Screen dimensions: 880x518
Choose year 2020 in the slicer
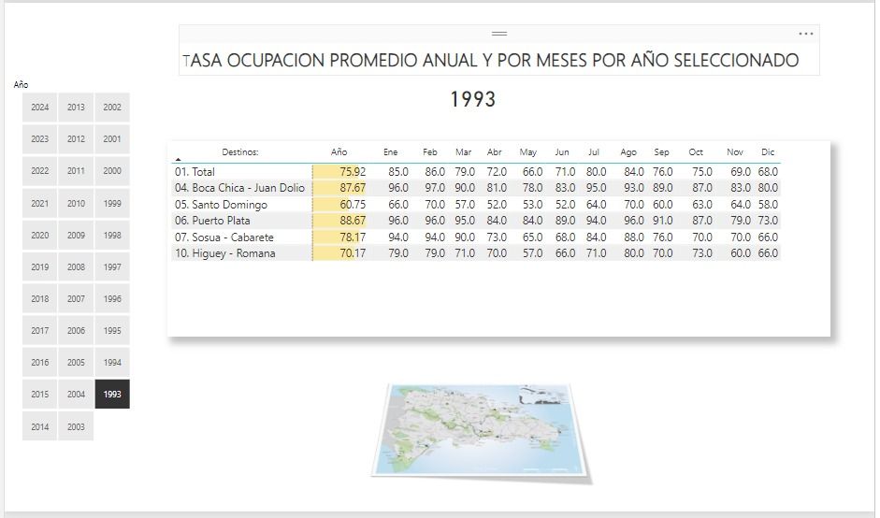(x=39, y=236)
